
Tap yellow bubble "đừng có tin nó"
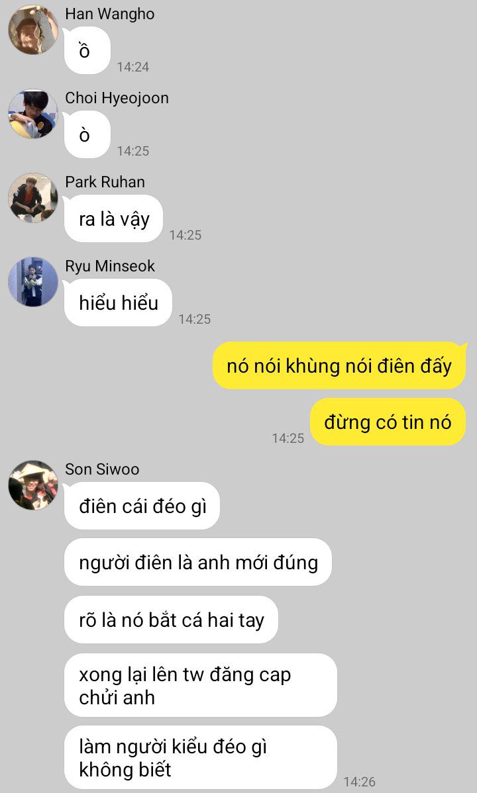388,422
